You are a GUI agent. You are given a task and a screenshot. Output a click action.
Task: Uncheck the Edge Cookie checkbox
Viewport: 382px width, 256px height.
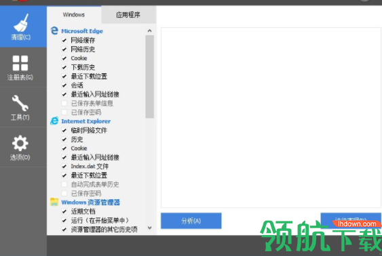click(64, 58)
